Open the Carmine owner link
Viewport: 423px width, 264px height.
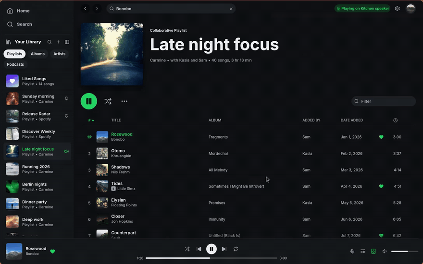158,60
